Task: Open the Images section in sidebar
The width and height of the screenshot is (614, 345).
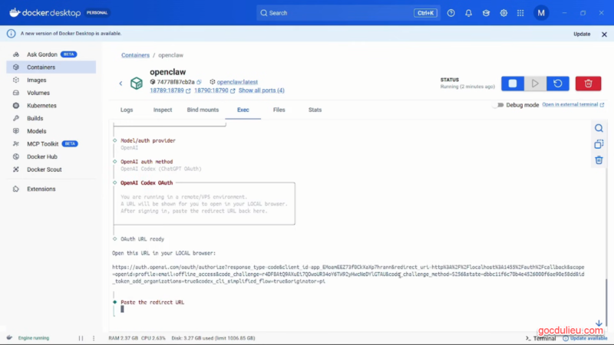Action: (x=36, y=80)
